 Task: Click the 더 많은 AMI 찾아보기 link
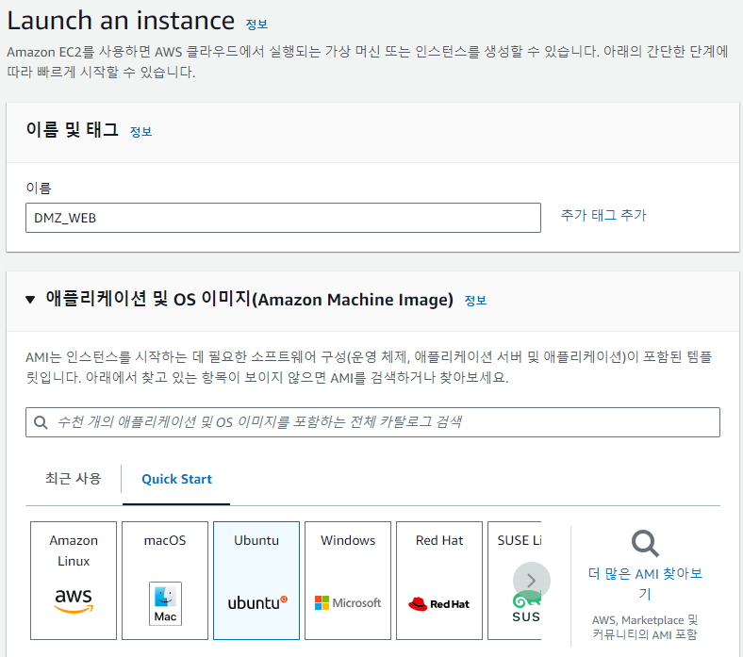645,583
